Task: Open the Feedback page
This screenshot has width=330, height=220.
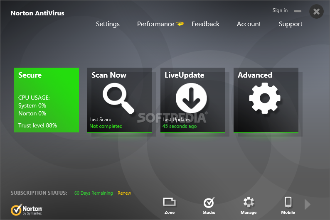Action: (205, 24)
